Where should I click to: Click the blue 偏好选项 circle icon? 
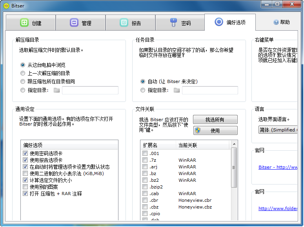pyautogui.click(x=219, y=22)
